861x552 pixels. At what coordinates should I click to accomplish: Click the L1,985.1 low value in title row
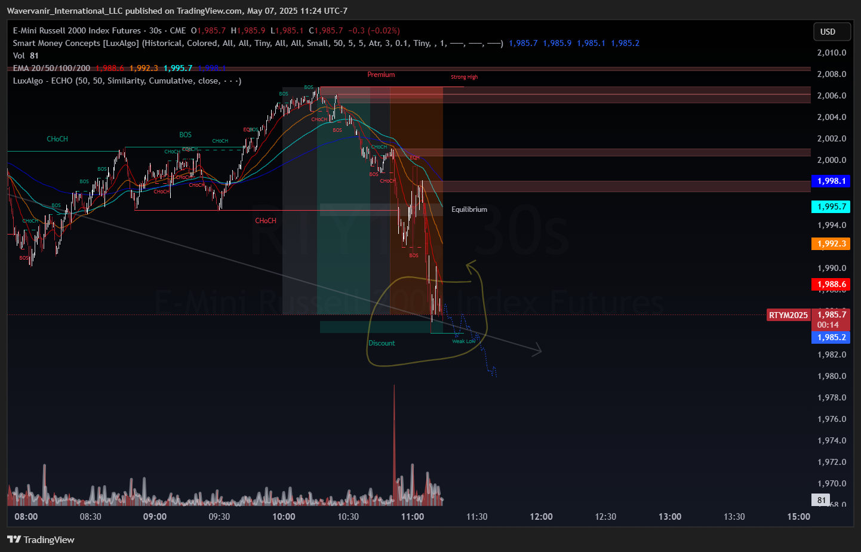287,30
